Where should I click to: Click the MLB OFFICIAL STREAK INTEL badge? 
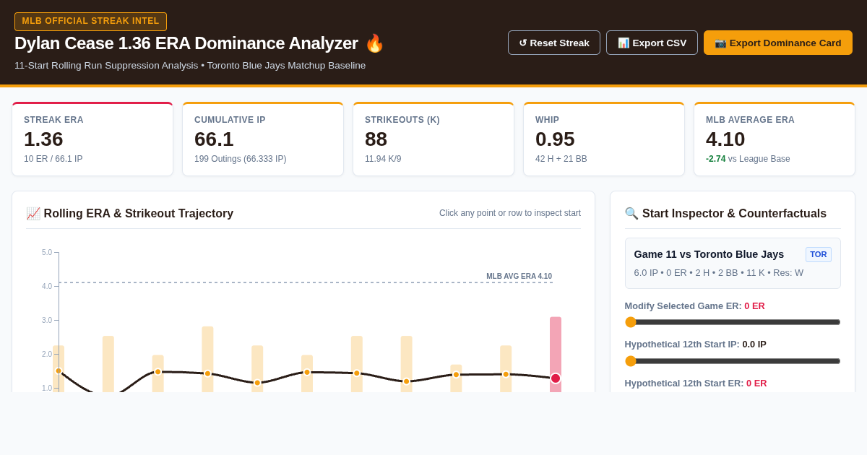[x=90, y=22]
